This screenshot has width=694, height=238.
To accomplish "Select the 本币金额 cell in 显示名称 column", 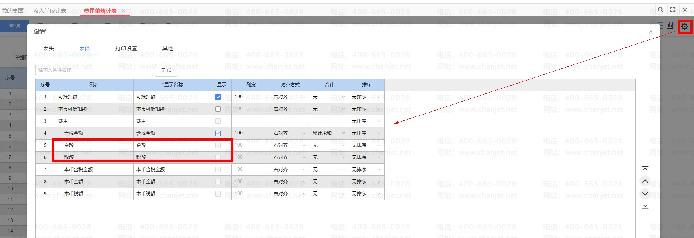I will [173, 182].
